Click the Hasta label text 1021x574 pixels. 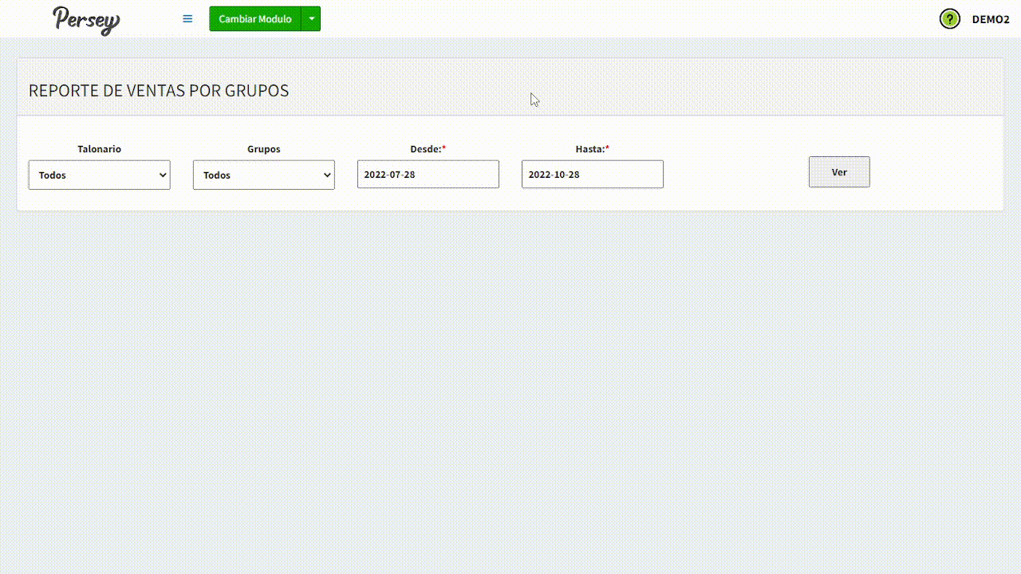point(589,149)
